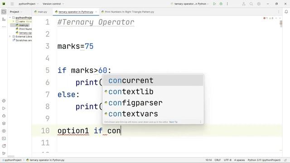The width and height of the screenshot is (290, 163).
Task: Open Python Packages tool window
Action: pyautogui.click(x=4, y=123)
